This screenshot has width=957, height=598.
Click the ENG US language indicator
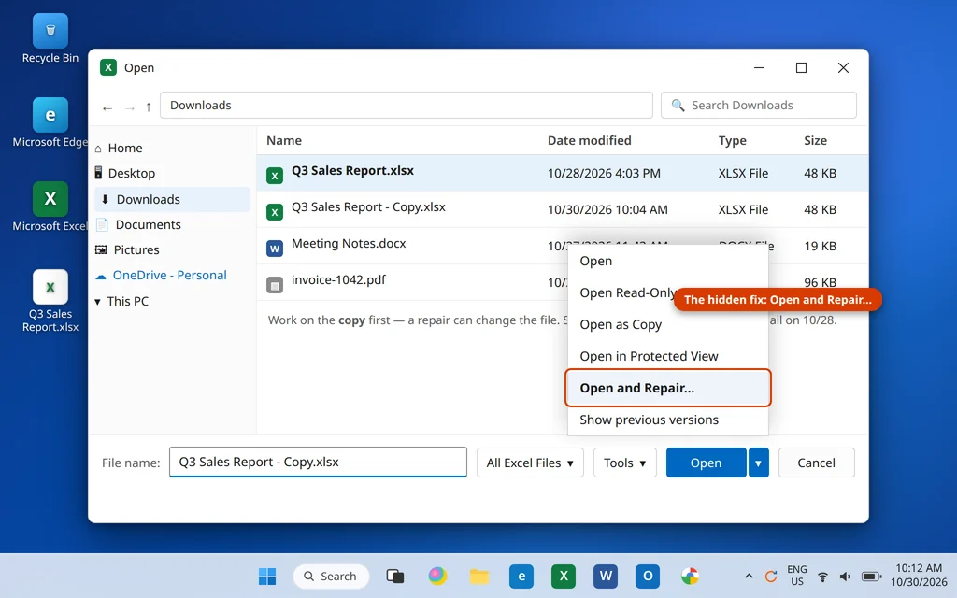click(x=796, y=575)
